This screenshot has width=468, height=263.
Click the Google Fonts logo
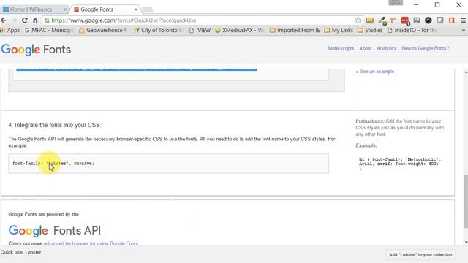point(36,50)
